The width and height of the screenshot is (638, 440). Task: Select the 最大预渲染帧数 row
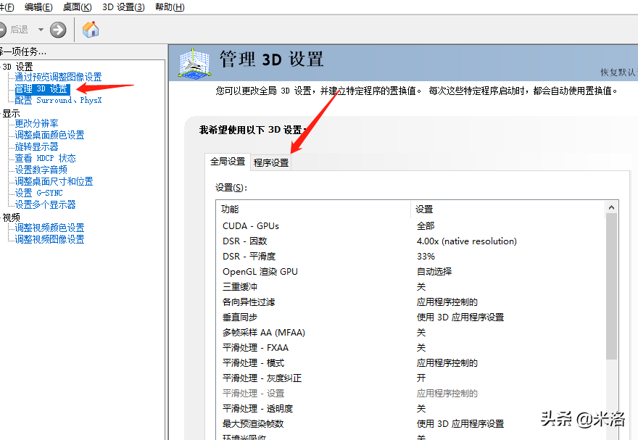(x=411, y=424)
